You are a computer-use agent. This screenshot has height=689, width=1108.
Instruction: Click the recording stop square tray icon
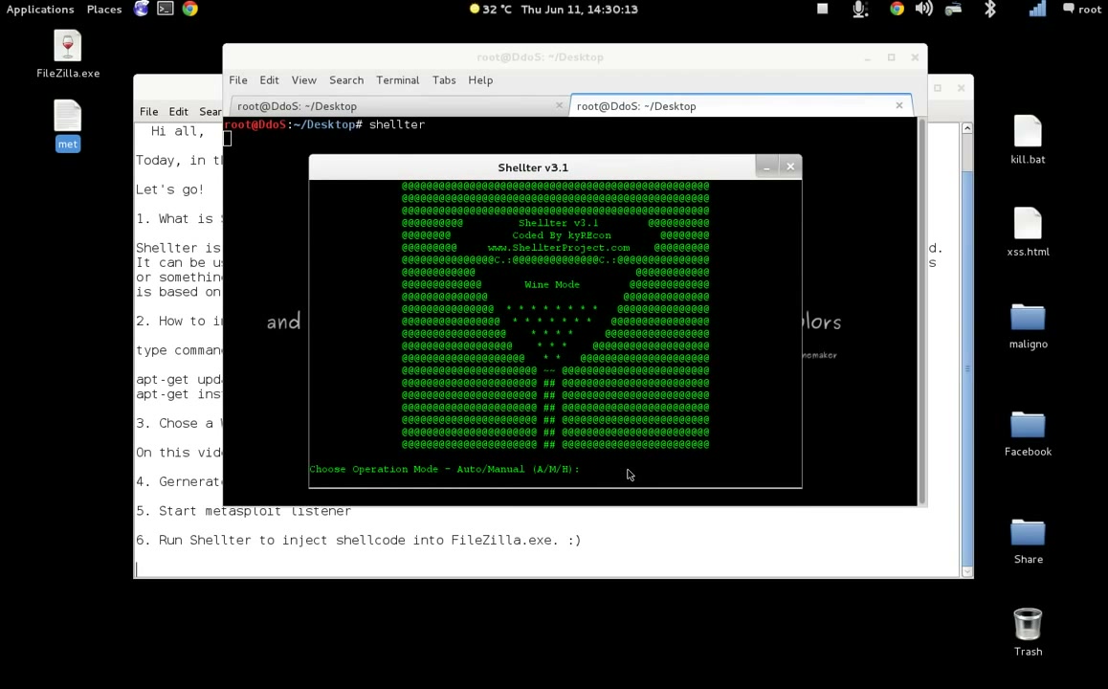click(x=823, y=10)
